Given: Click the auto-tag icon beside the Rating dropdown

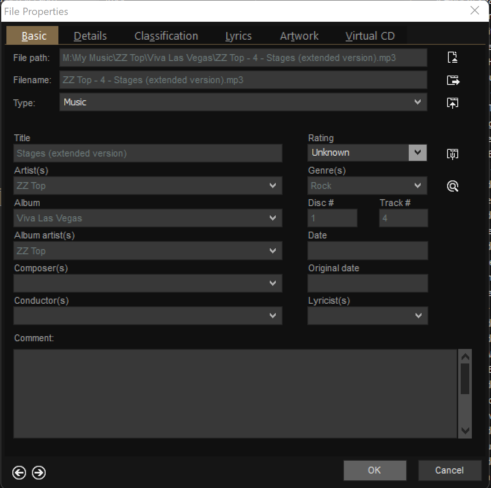Looking at the screenshot, I should [453, 154].
